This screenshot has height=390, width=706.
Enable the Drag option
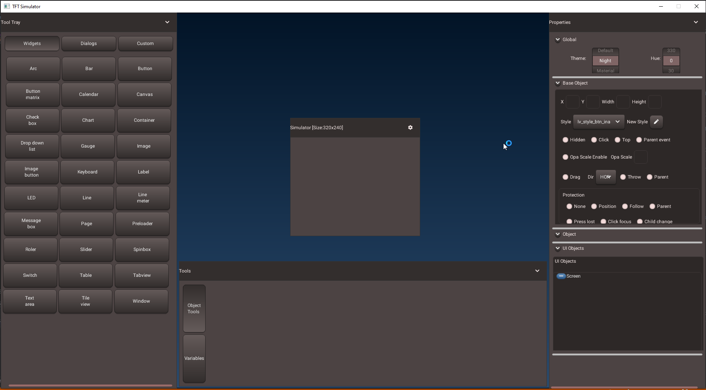click(x=565, y=177)
